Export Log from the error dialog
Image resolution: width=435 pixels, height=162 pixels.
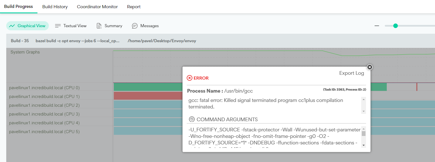tap(352, 73)
